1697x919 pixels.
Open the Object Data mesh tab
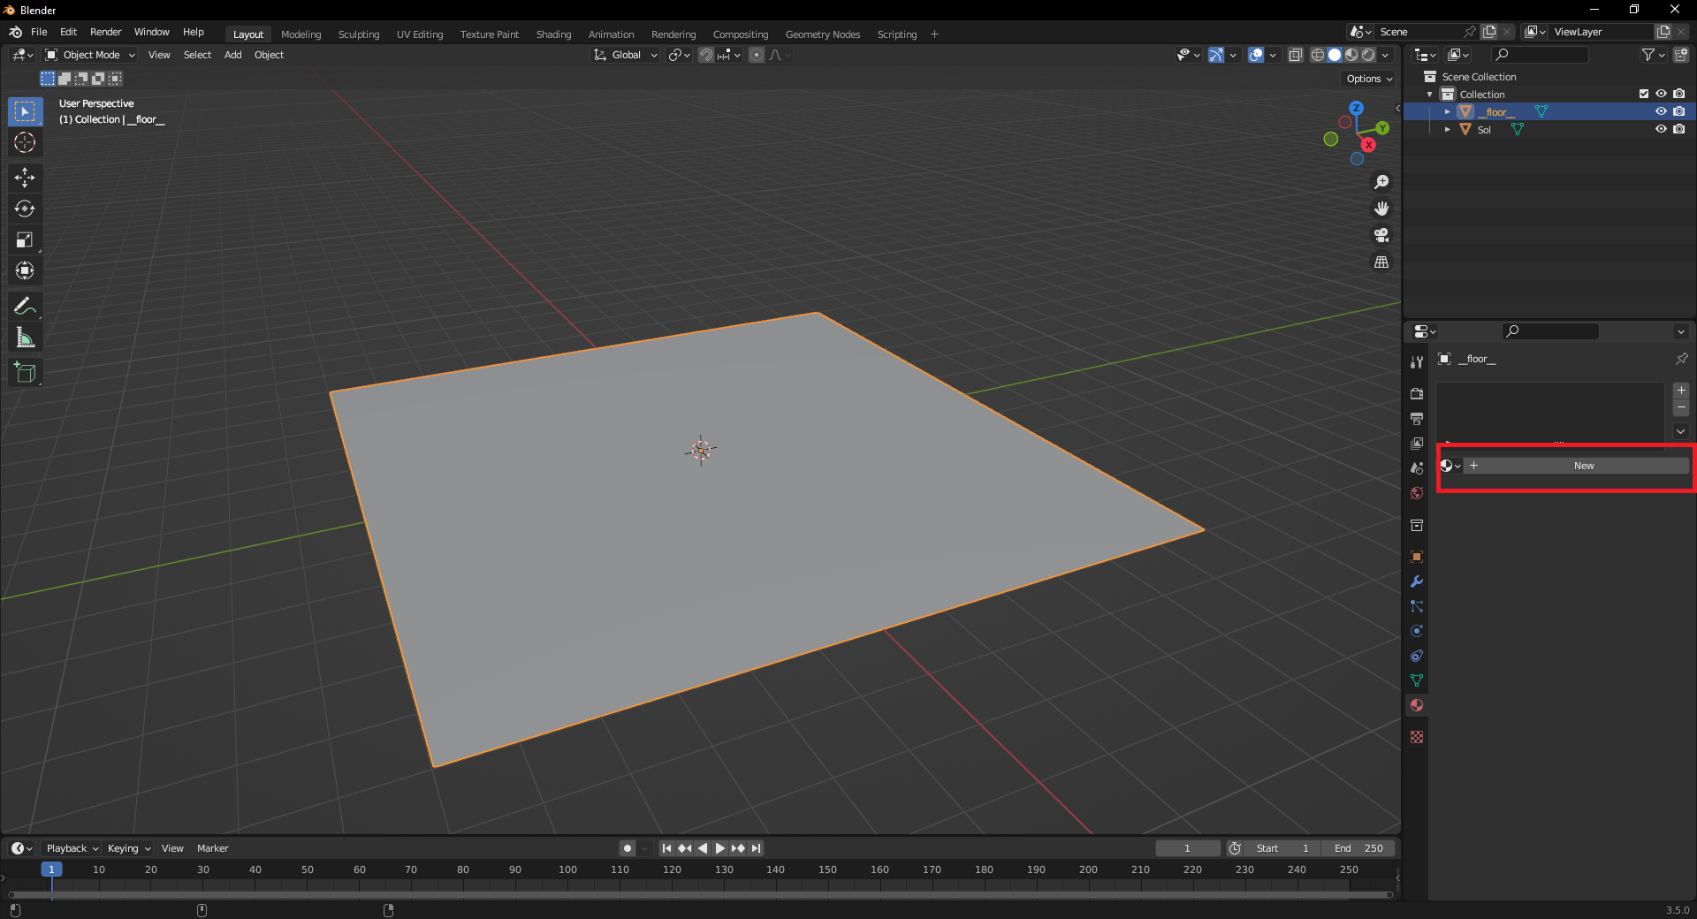(x=1417, y=680)
